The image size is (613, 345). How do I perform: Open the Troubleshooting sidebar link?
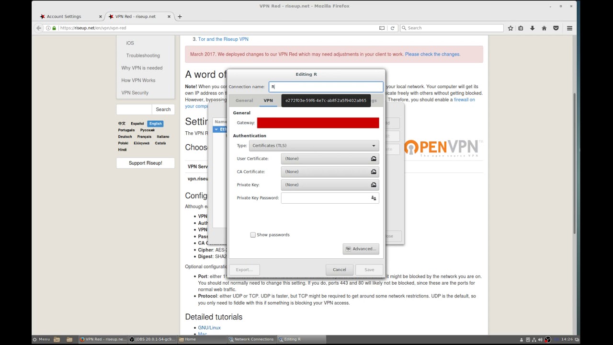(x=143, y=56)
